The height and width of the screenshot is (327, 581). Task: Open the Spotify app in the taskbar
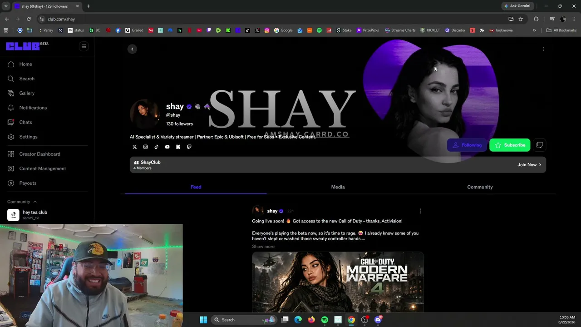325,320
